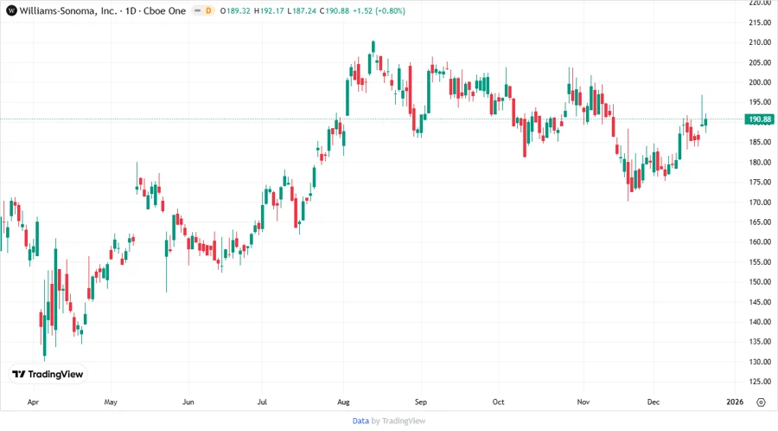Click the Dec label on time axis
This screenshot has width=778, height=431.
[654, 402]
